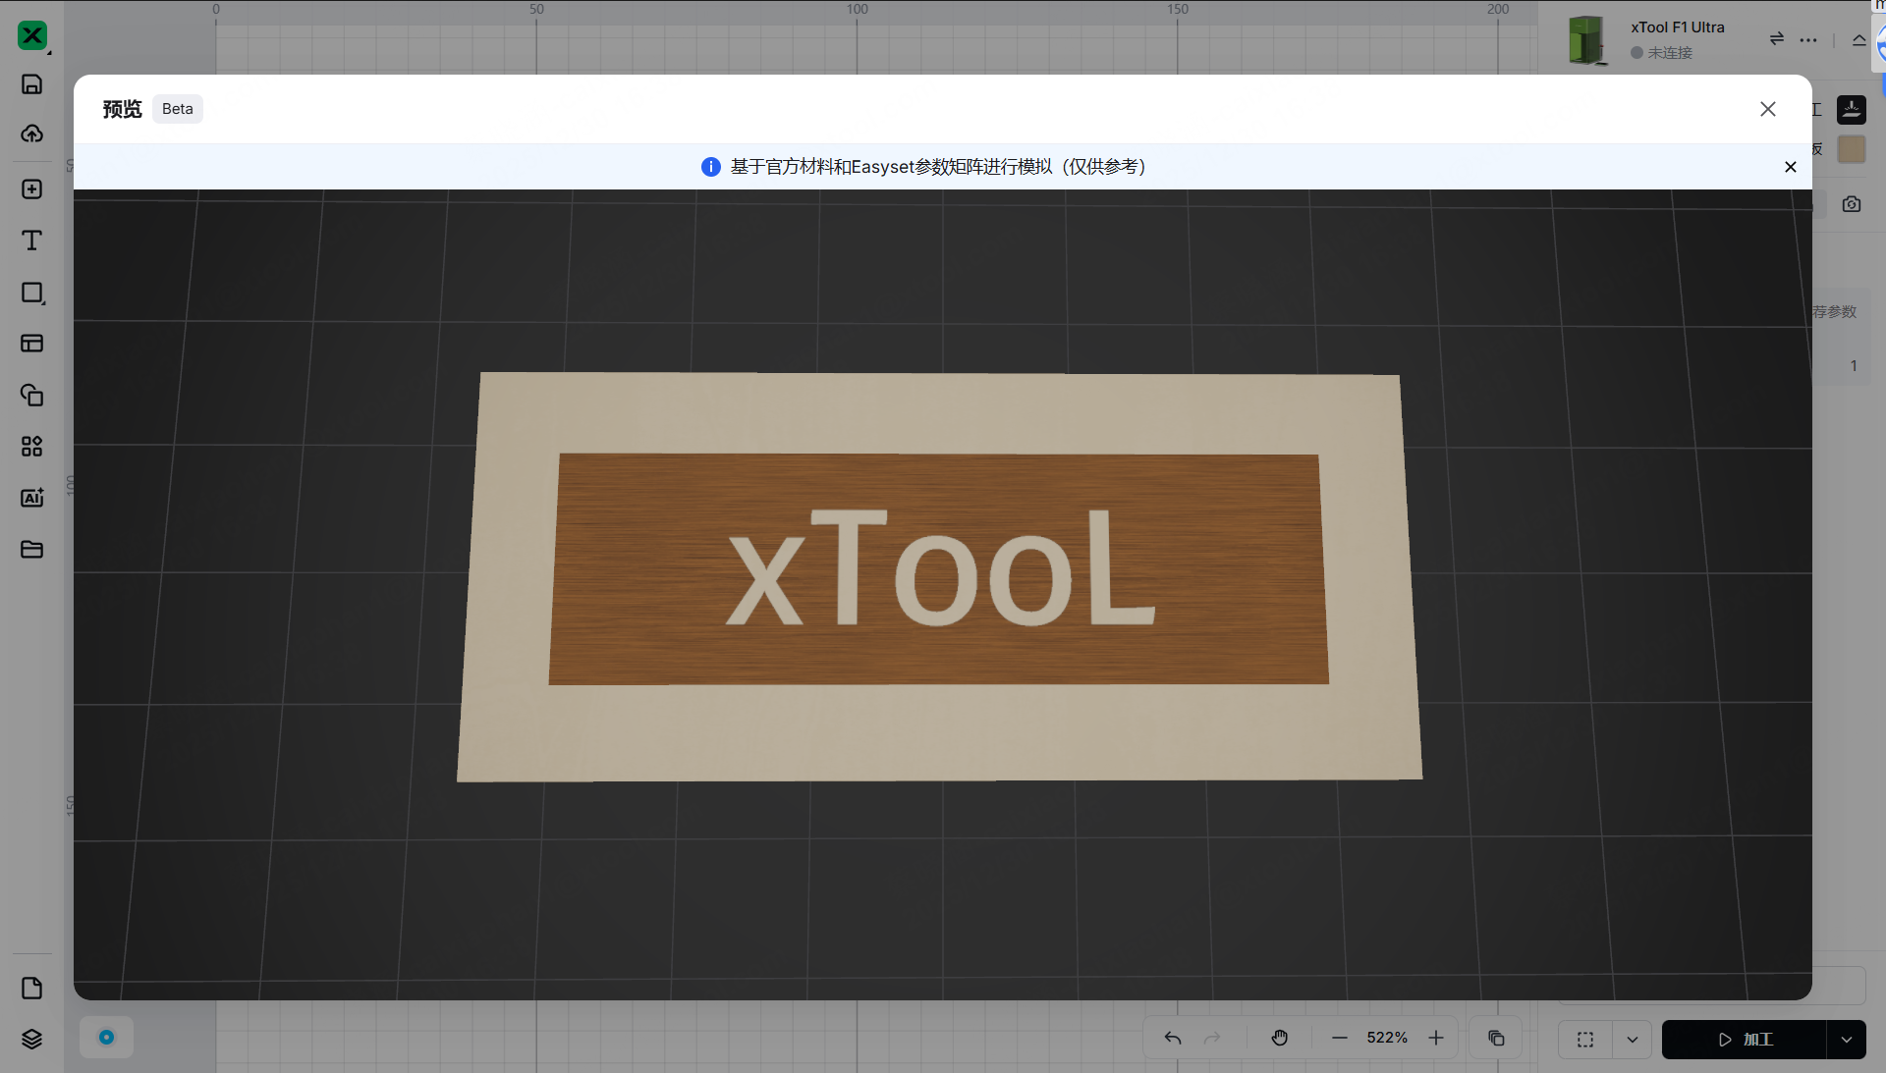This screenshot has height=1073, width=1886.
Task: Dismiss the Easyset simulation info banner
Action: click(x=1790, y=167)
